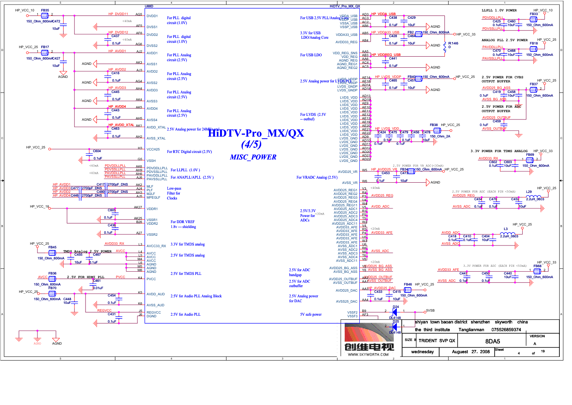Viewport: 572px width, 405px height.
Task: Click the D25 diode symbol
Action: [x=394, y=327]
